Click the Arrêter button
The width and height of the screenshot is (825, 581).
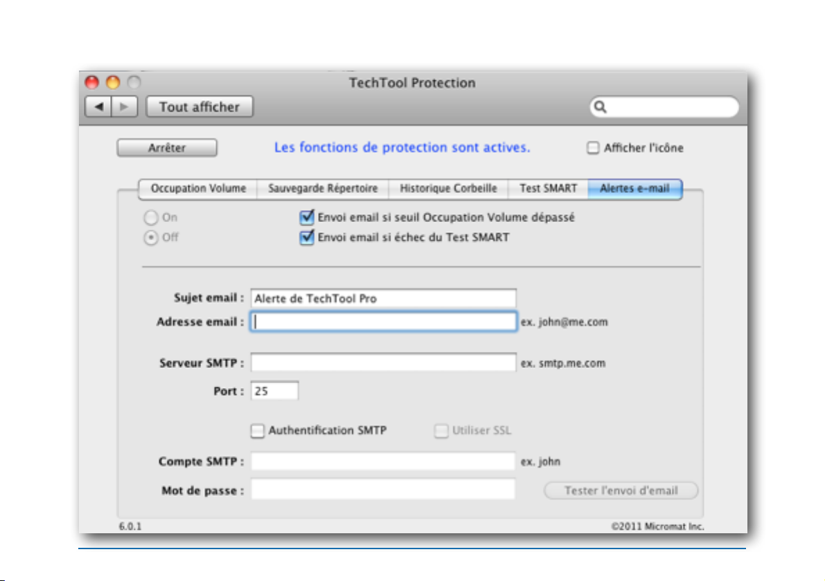(x=167, y=147)
